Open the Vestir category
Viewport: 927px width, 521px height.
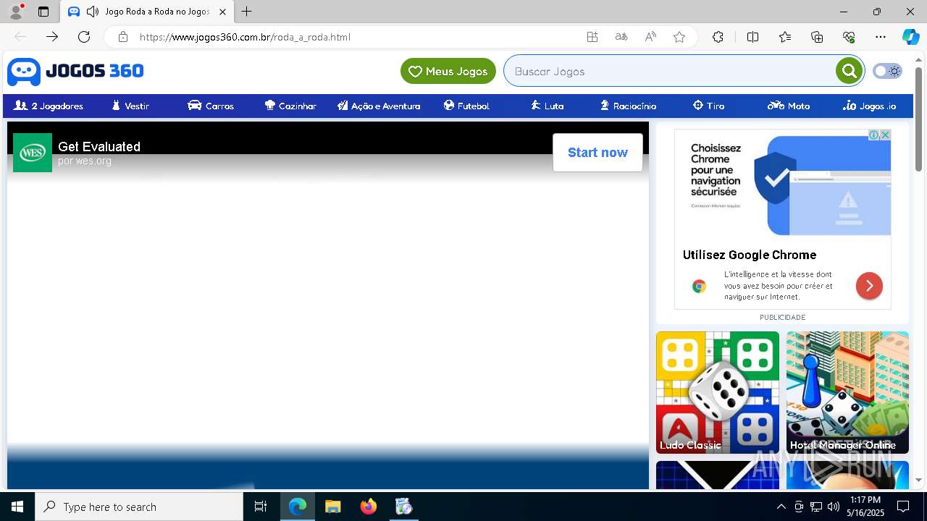[x=130, y=106]
